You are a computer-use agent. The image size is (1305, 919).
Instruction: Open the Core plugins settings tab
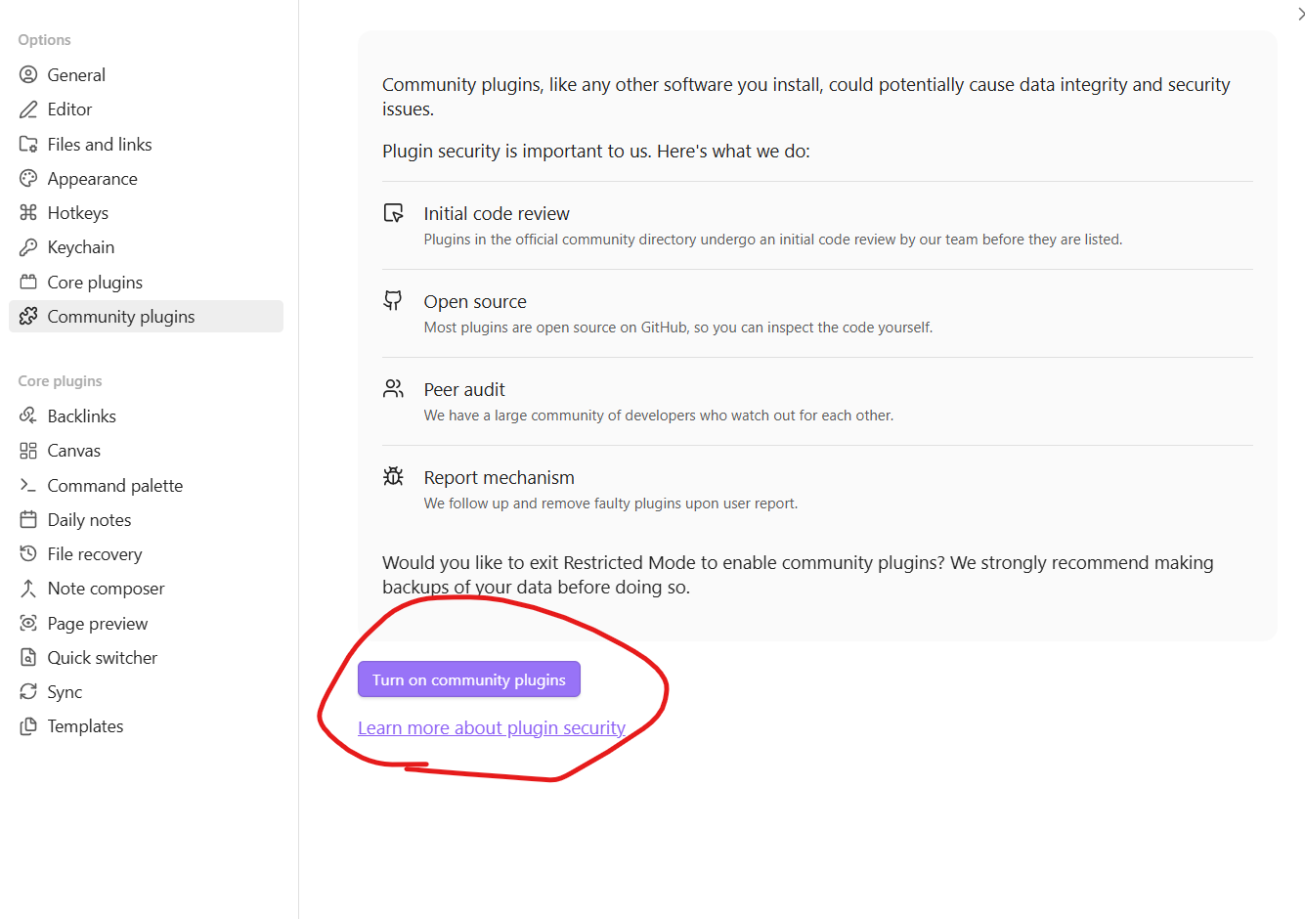[x=146, y=282]
